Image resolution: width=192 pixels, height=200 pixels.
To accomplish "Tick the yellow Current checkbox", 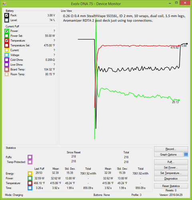I will point(7,50).
